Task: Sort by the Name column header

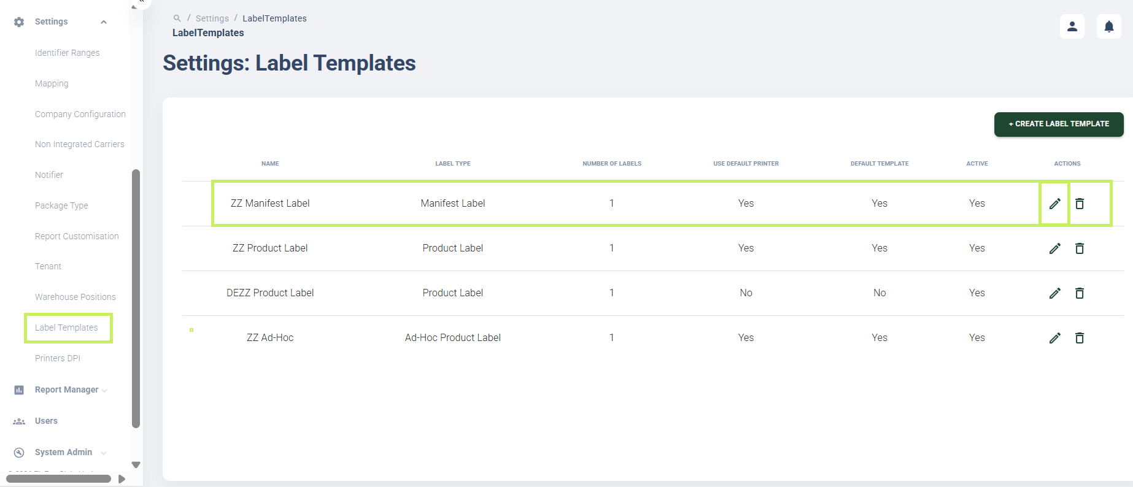Action: click(x=270, y=164)
